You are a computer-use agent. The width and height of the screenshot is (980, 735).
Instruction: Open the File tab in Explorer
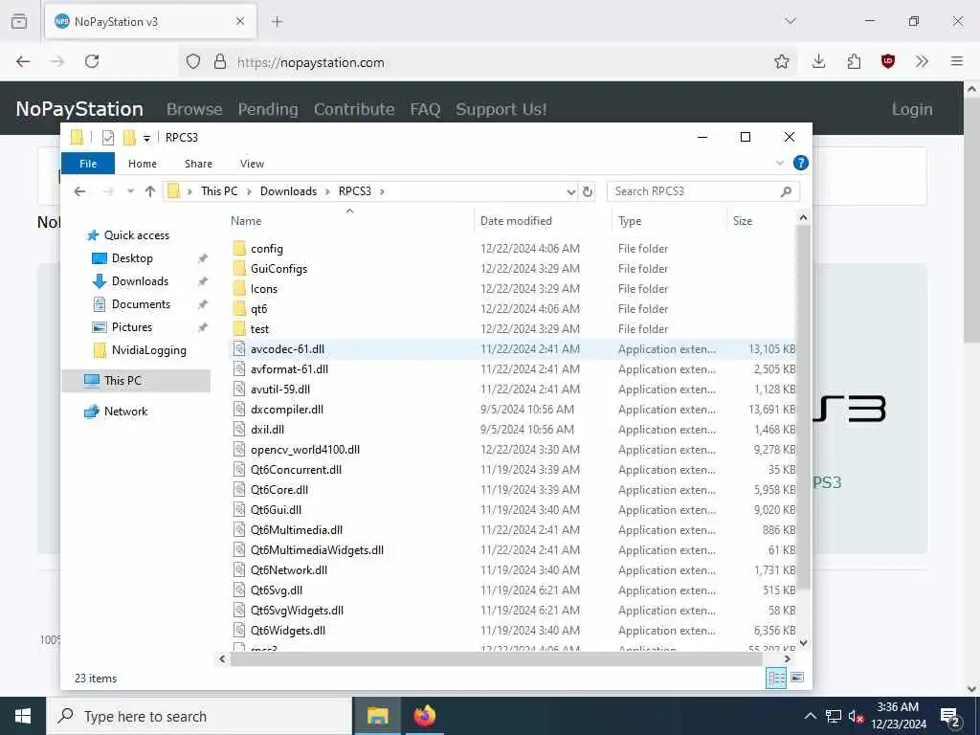tap(88, 163)
